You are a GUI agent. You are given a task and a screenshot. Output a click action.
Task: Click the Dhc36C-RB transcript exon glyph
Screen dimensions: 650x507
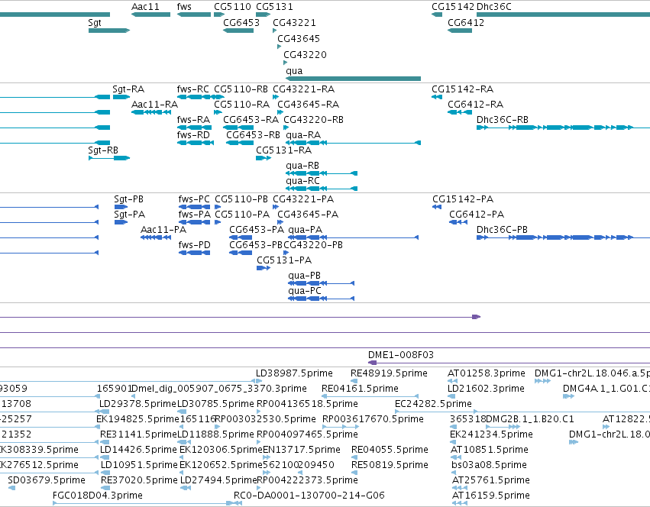(555, 128)
